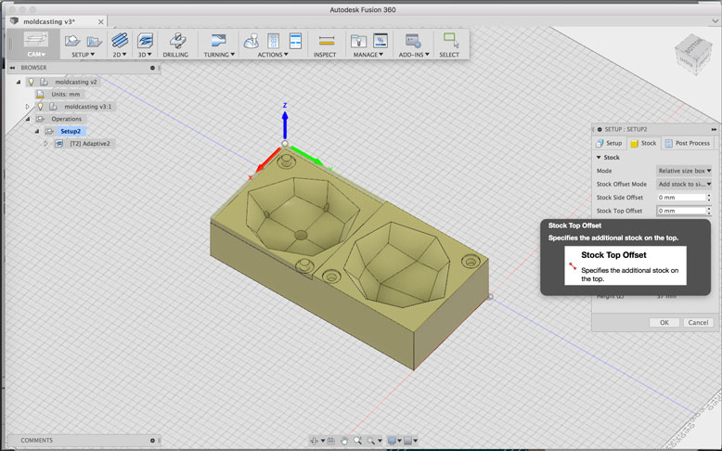Switch to the Post Process tab
The width and height of the screenshot is (722, 451).
pos(688,143)
